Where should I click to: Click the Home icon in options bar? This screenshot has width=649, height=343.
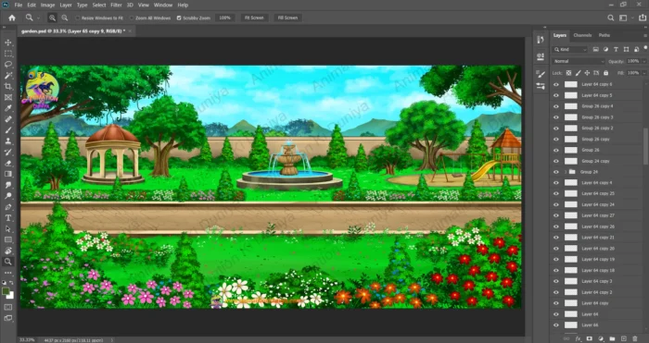point(12,18)
